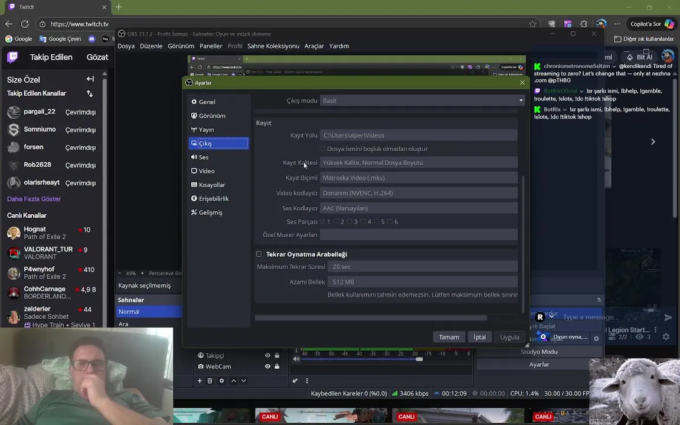Image resolution: width=680 pixels, height=425 pixels.
Task: Open audio mixer three-dot menu
Action: pyautogui.click(x=307, y=381)
